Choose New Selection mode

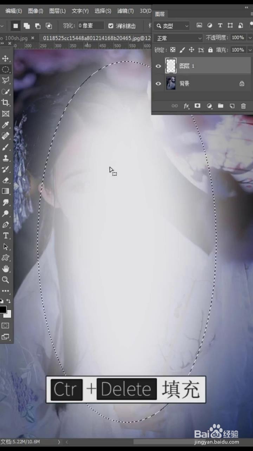click(15, 26)
